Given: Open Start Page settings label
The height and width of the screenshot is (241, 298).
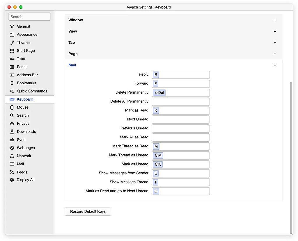Looking at the screenshot, I should (26, 51).
